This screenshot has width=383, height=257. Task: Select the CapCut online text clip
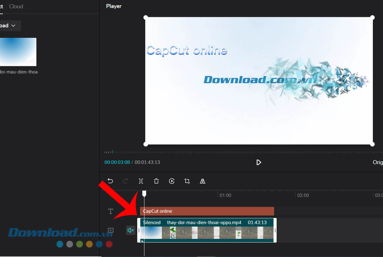click(207, 211)
